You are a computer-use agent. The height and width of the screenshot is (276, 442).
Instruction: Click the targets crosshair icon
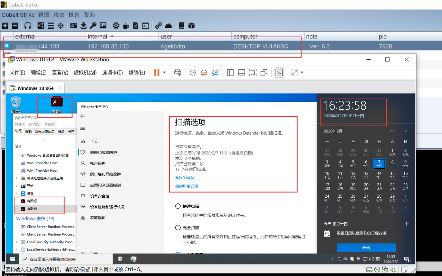click(x=61, y=26)
